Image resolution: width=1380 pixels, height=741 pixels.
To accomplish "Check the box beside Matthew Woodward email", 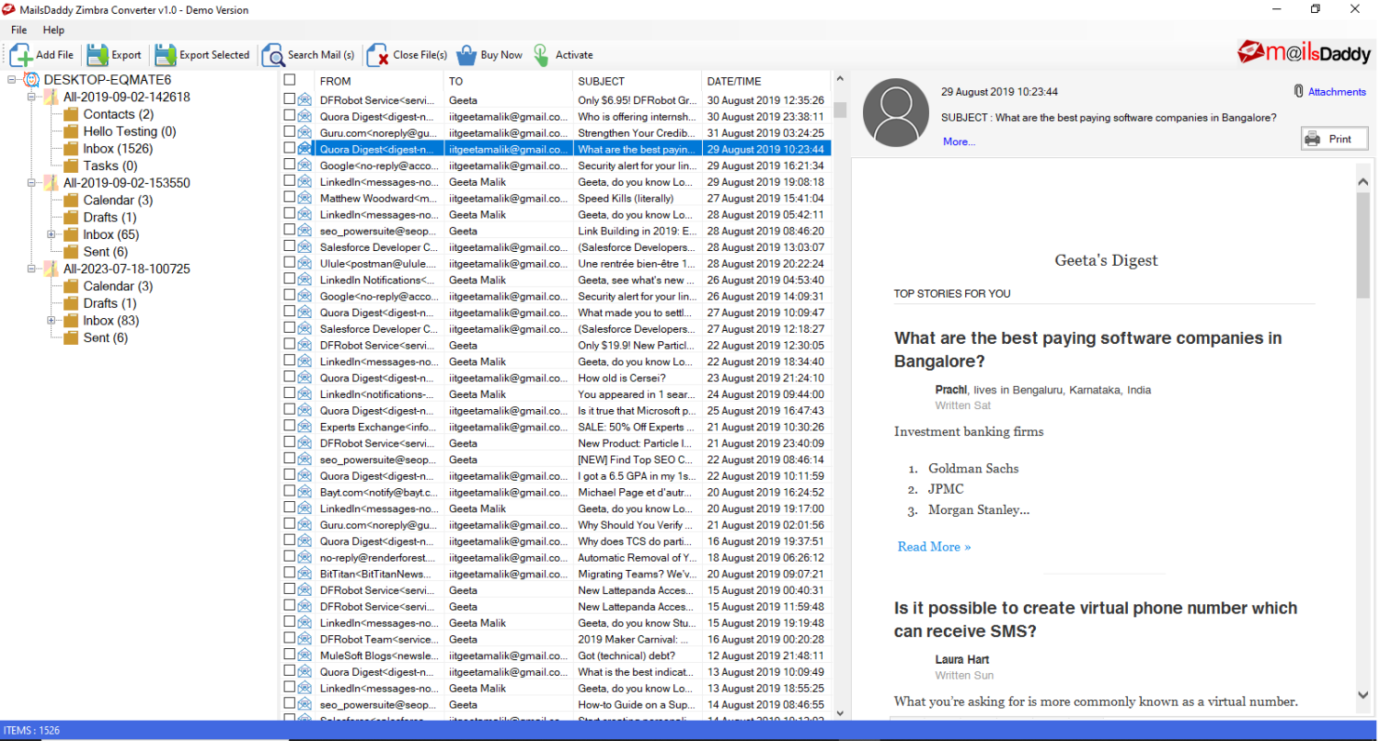I will coord(290,197).
